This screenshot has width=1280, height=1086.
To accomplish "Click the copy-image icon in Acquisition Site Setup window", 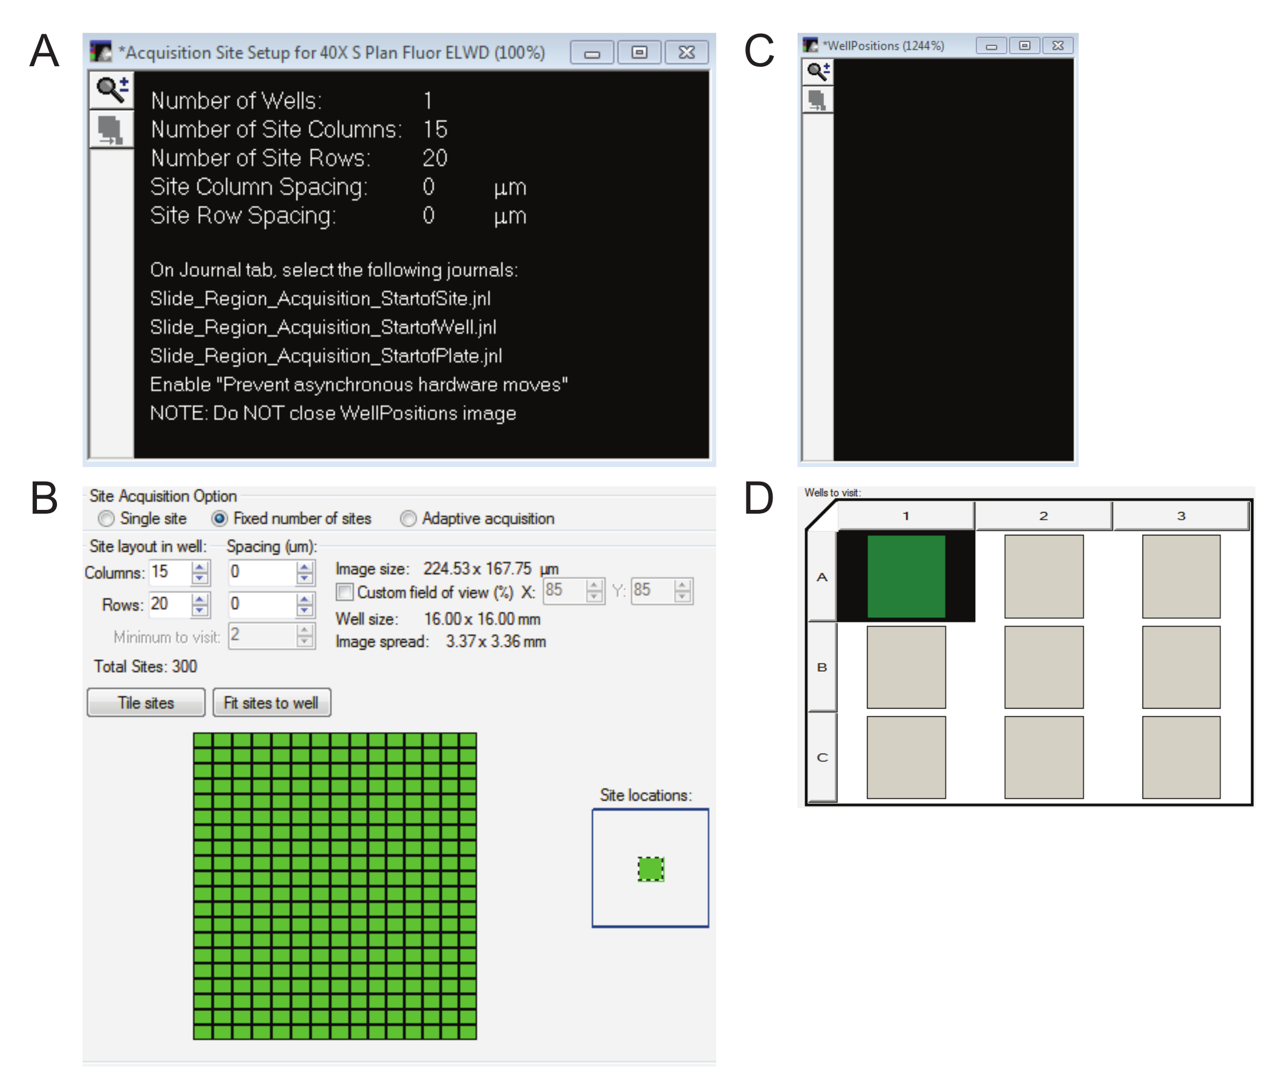I will coord(111,130).
